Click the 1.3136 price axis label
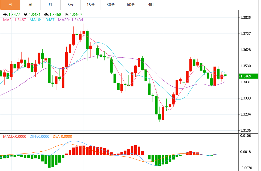This screenshot has width=261, height=171. [246, 130]
